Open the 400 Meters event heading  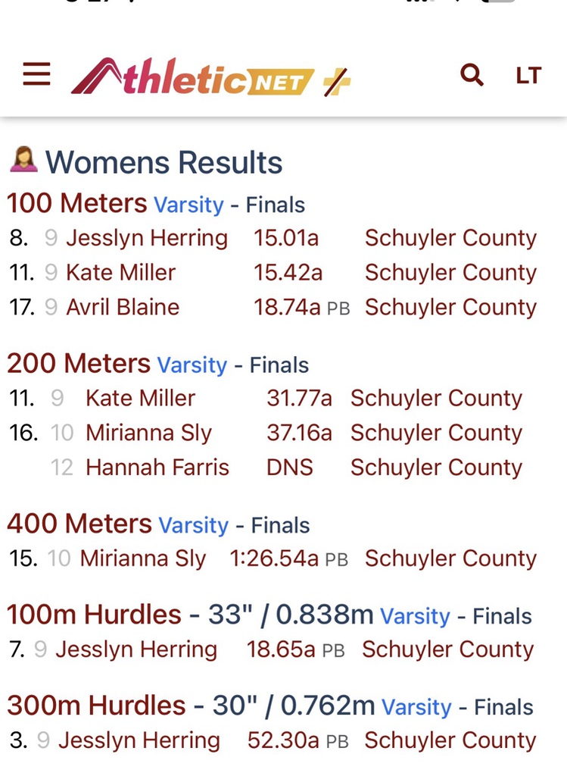pyautogui.click(x=79, y=524)
